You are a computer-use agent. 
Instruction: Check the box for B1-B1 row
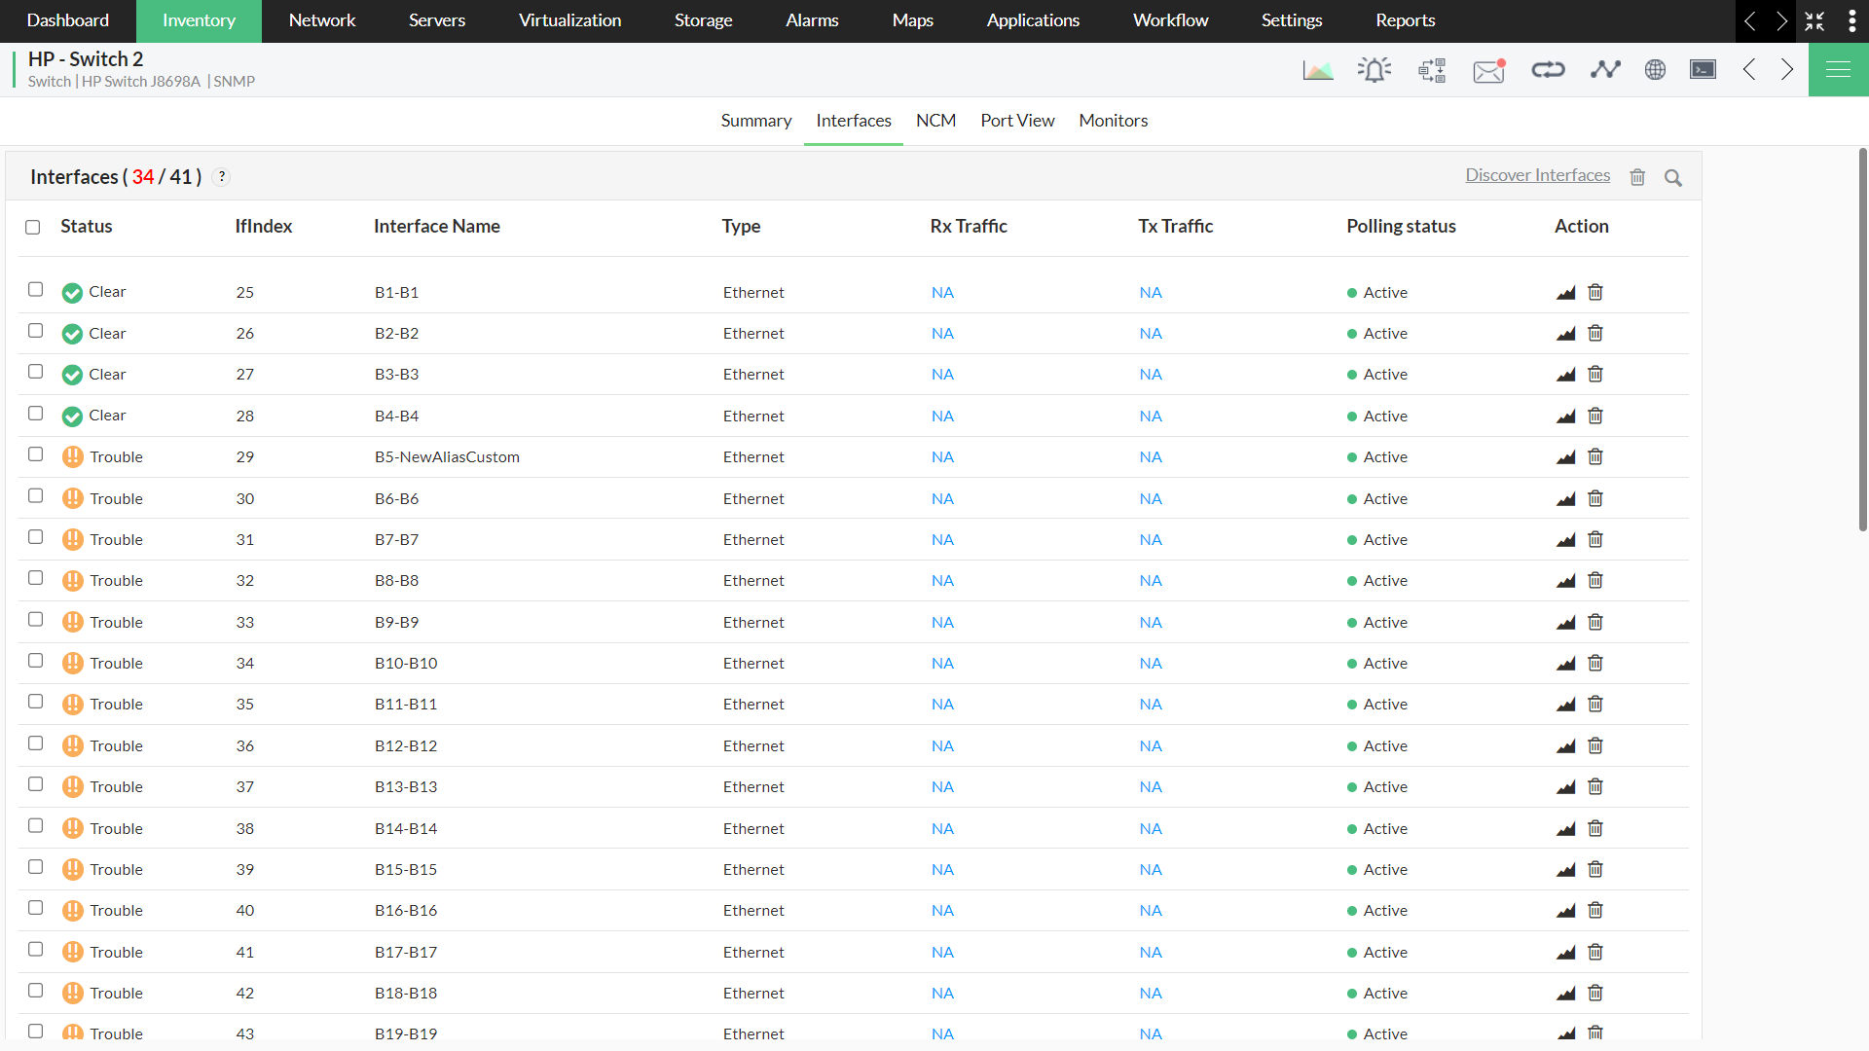[36, 290]
